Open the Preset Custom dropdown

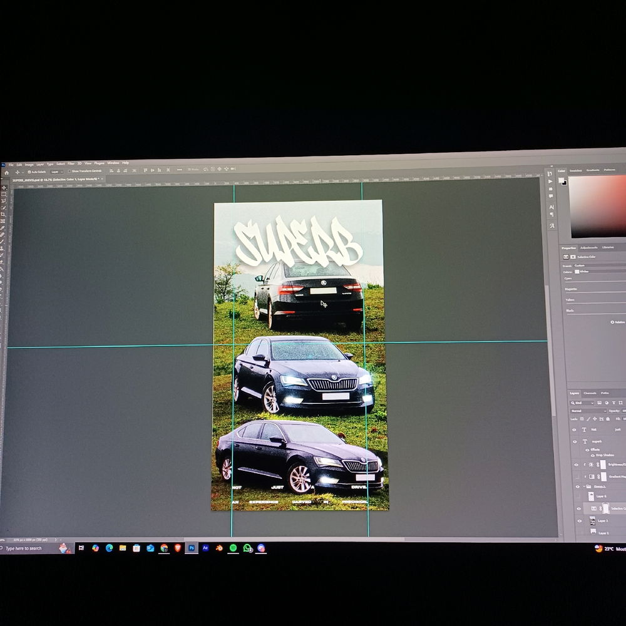coord(599,265)
